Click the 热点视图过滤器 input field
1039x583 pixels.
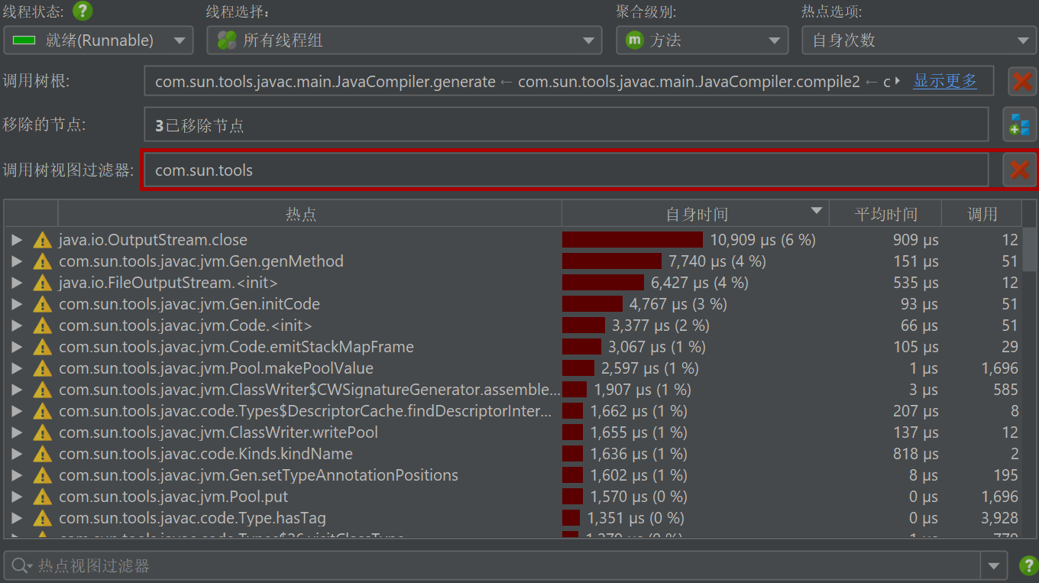tap(504, 566)
